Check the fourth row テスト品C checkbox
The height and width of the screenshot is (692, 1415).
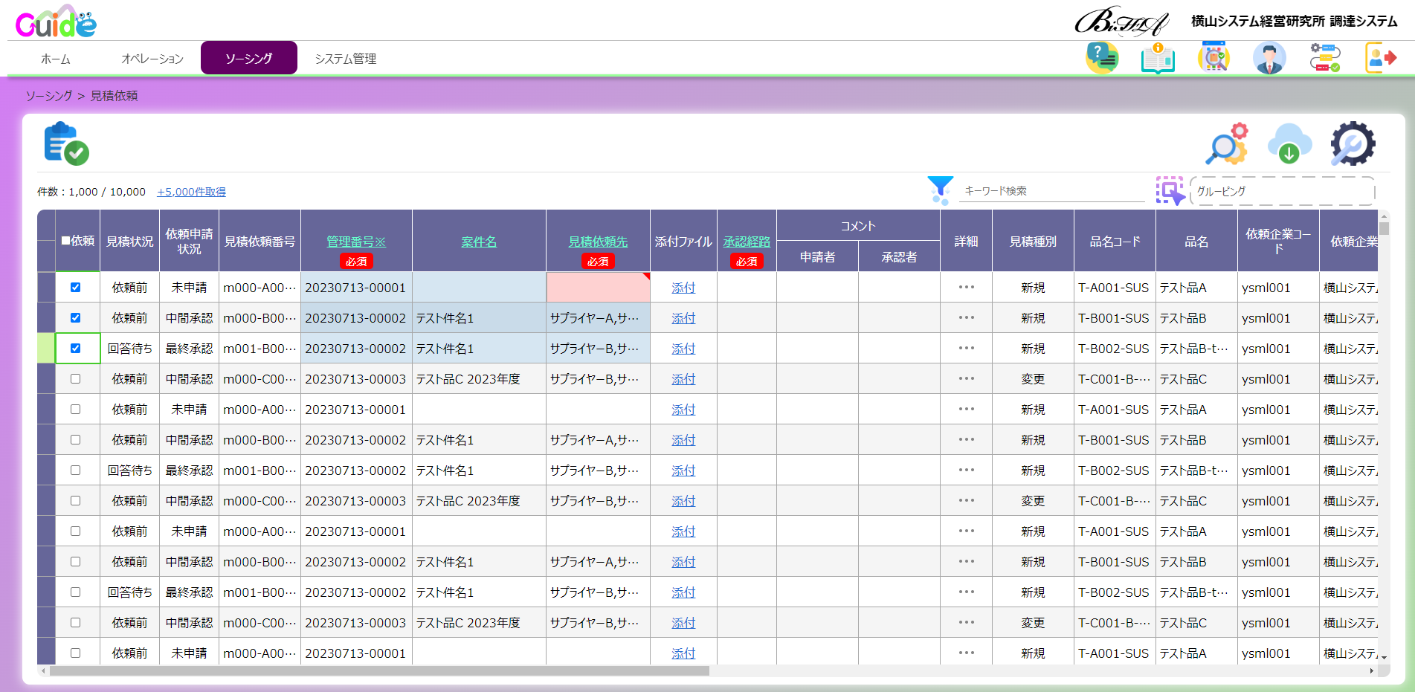75,378
